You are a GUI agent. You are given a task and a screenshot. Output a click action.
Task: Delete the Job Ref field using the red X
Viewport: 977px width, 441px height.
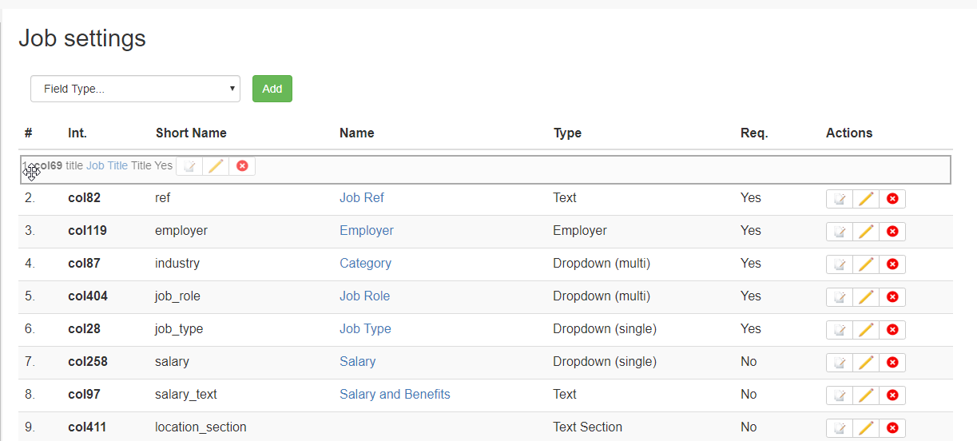pyautogui.click(x=892, y=199)
